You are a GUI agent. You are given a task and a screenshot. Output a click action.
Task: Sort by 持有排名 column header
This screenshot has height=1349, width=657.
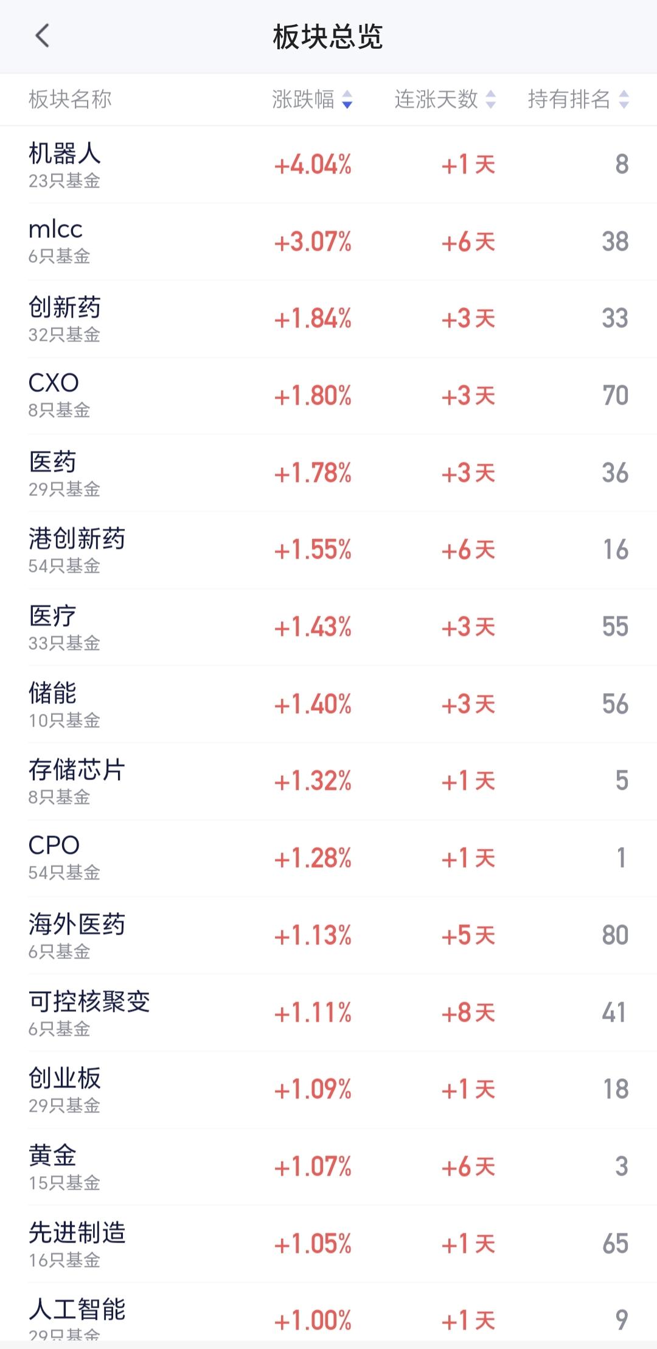[569, 99]
